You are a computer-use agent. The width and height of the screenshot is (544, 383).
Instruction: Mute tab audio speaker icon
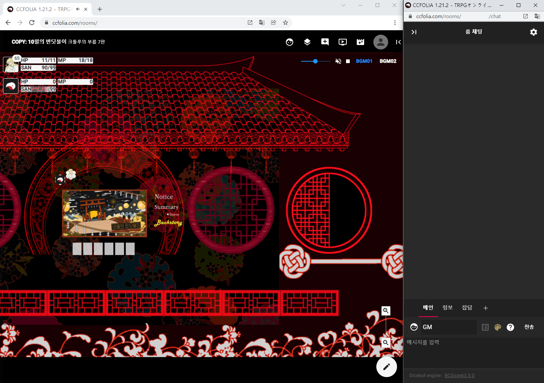click(x=78, y=9)
